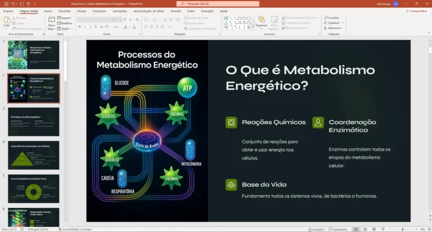432x232 pixels.
Task: Toggle italic formatting (I)
Action: coord(85,27)
